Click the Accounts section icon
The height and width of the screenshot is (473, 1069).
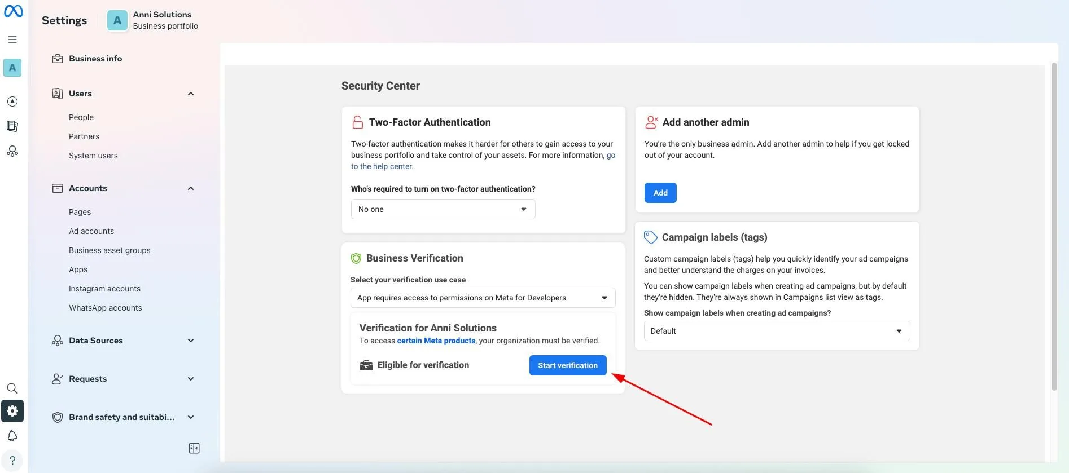pos(58,188)
